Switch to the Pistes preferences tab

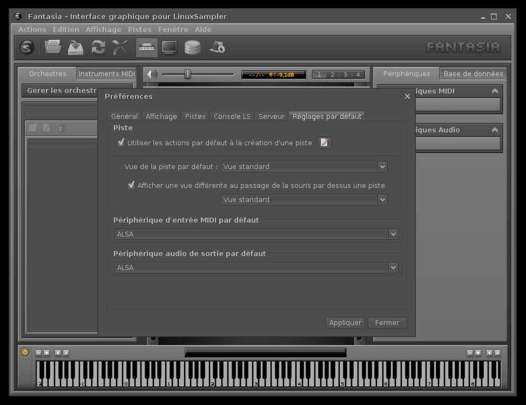pos(195,116)
